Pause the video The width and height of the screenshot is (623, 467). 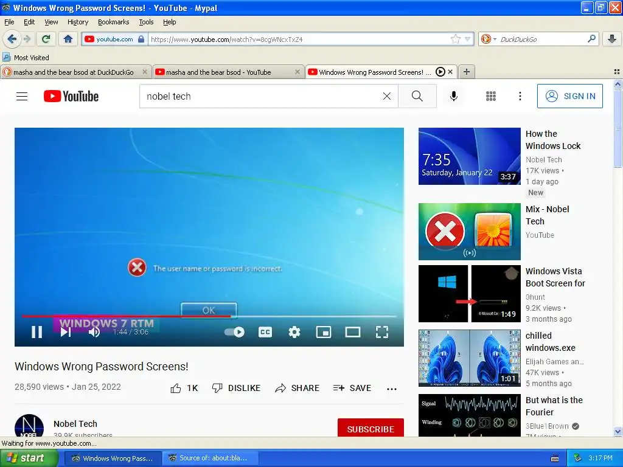click(37, 332)
